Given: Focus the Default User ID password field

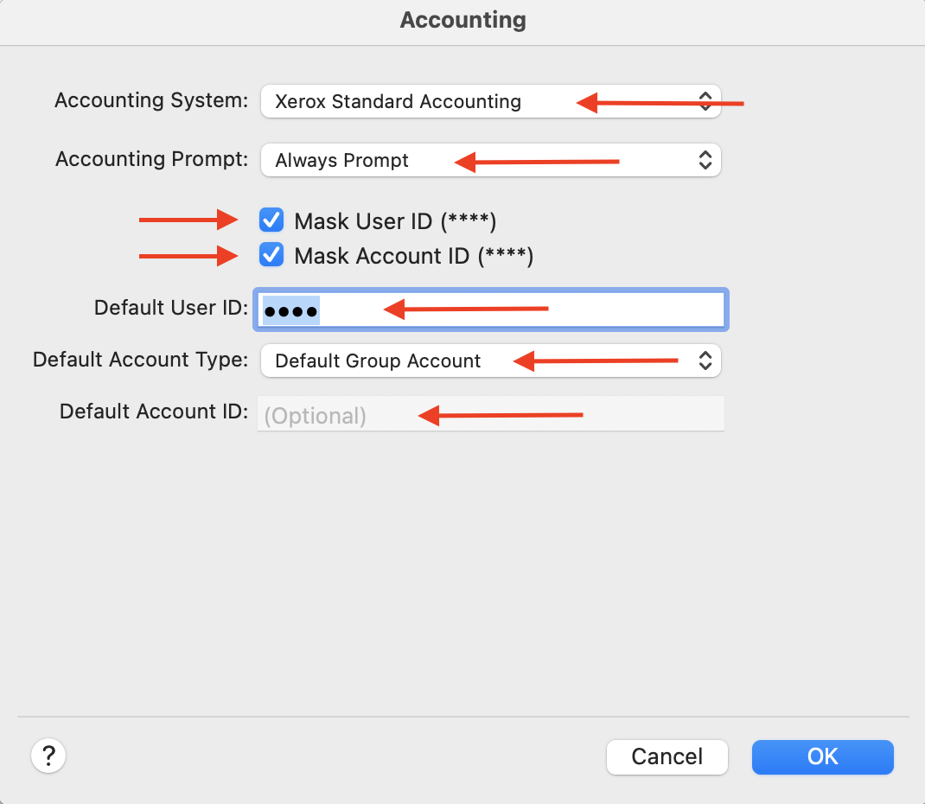Looking at the screenshot, I should pos(519,310).
